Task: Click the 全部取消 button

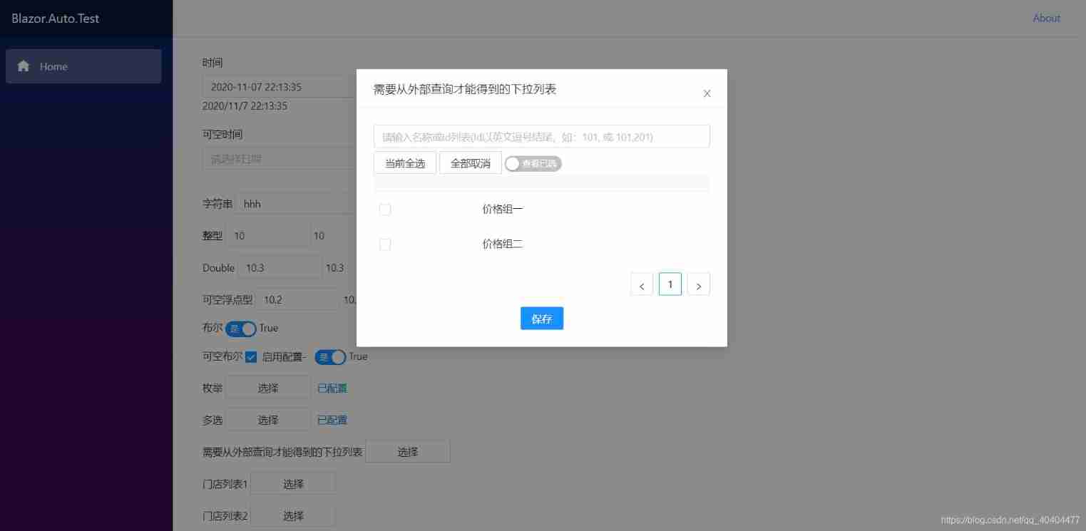Action: click(471, 163)
